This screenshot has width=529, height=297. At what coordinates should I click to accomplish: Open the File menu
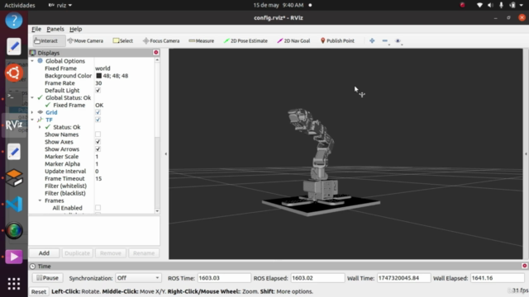pyautogui.click(x=36, y=29)
